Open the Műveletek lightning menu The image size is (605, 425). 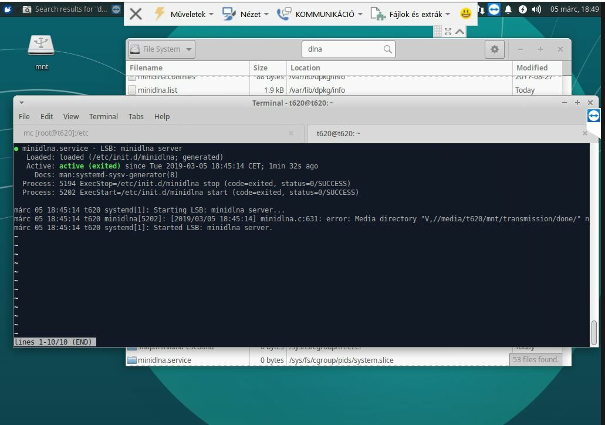point(184,14)
